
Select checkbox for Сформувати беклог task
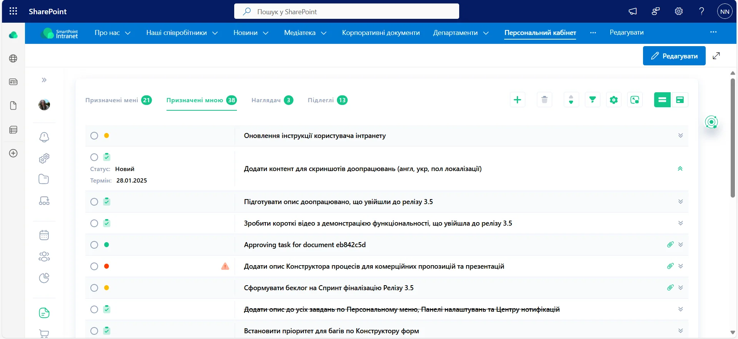[x=94, y=288]
